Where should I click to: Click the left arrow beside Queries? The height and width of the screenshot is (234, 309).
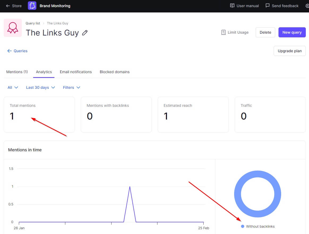[9, 51]
